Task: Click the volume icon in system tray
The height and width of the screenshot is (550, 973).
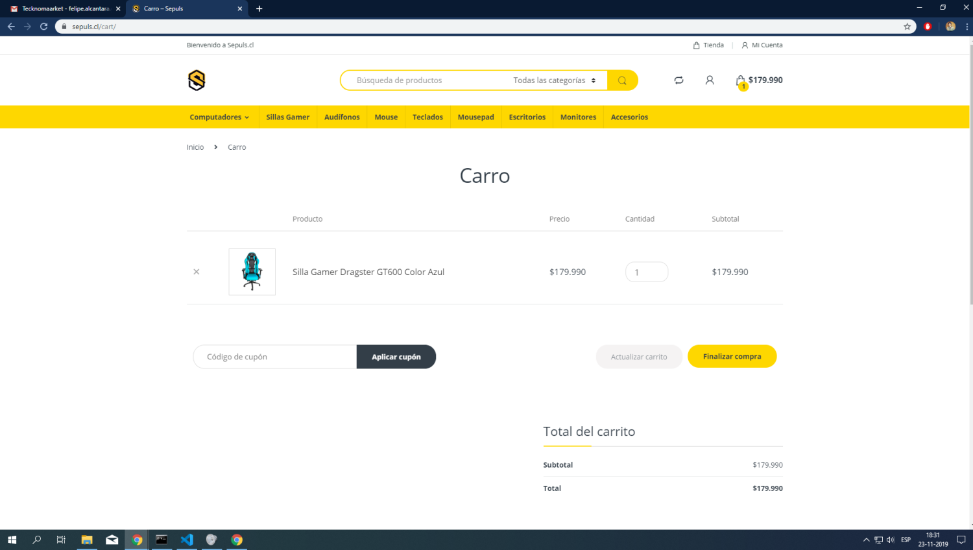Action: (x=891, y=540)
